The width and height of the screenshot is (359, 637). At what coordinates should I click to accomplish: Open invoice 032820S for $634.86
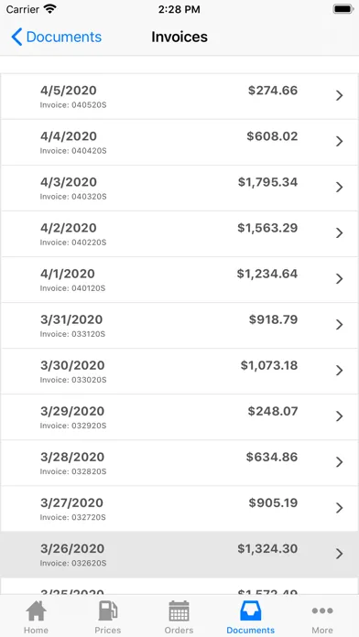179,463
